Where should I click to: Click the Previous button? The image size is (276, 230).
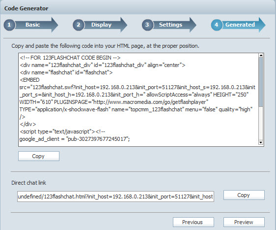[193, 222]
